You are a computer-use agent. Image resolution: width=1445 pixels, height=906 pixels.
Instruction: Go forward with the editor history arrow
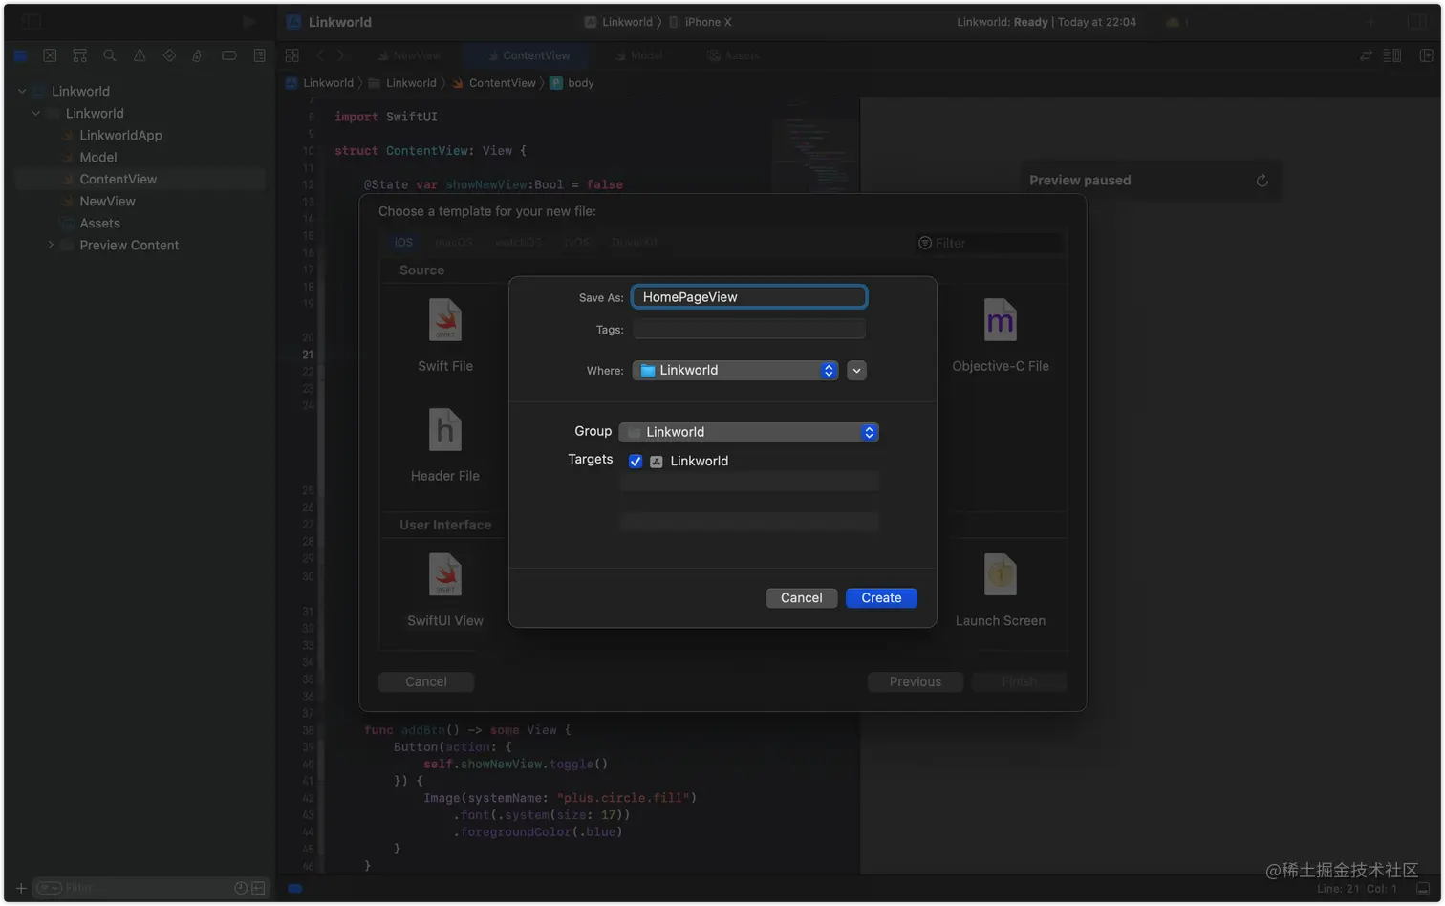(x=340, y=55)
